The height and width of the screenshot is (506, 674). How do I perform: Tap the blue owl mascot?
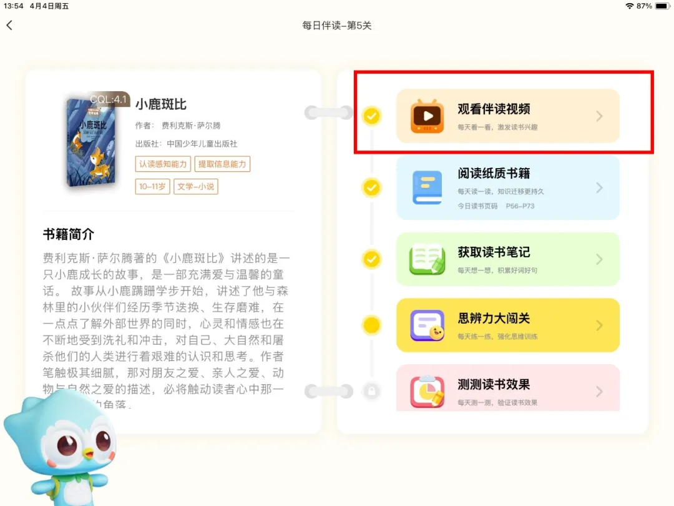pos(59,450)
